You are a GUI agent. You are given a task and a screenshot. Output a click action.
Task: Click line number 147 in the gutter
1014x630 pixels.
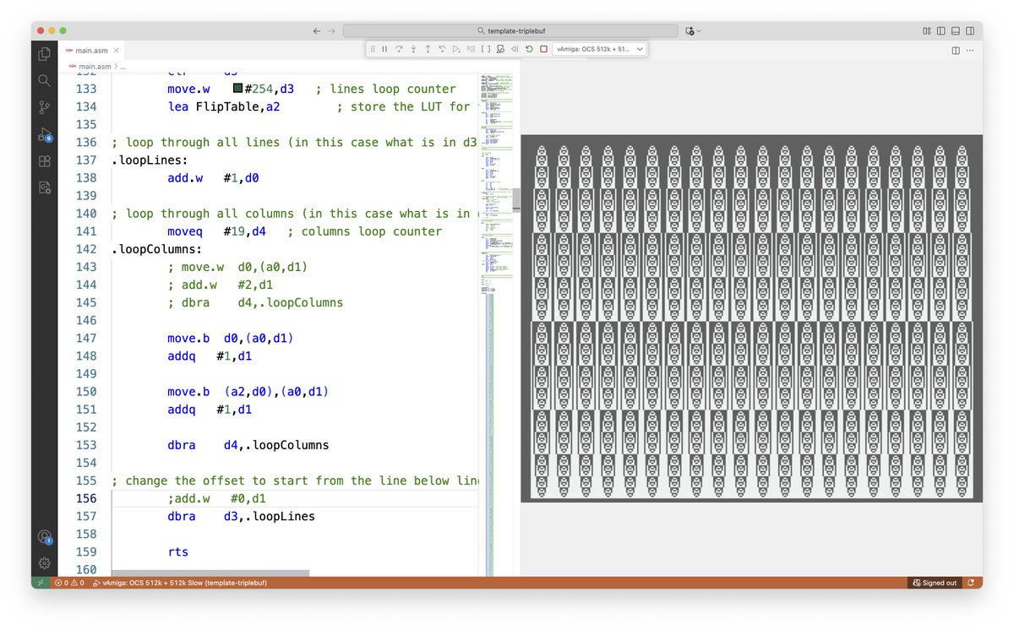[x=86, y=338]
